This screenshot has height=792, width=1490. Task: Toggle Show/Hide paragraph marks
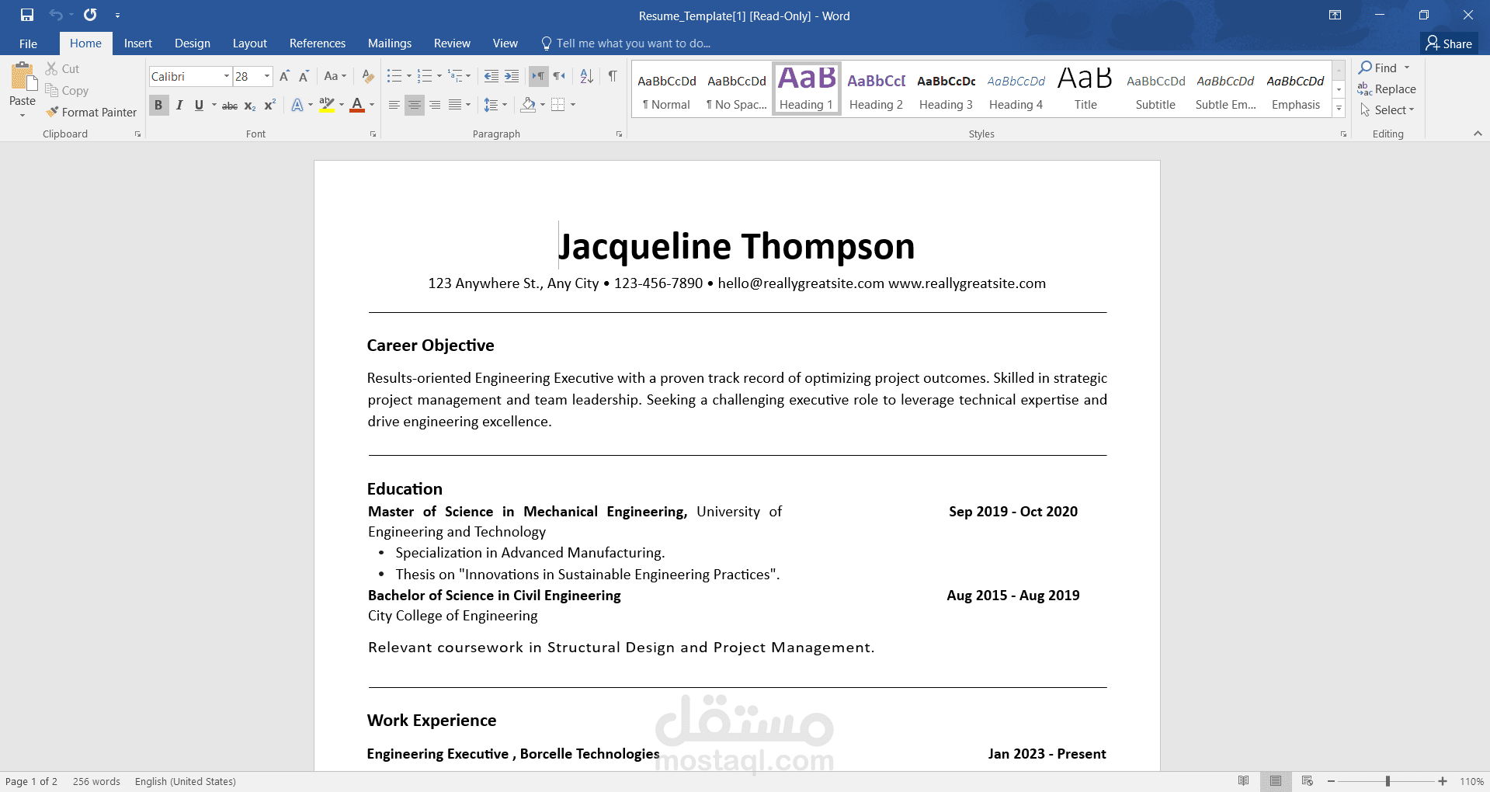coord(613,76)
